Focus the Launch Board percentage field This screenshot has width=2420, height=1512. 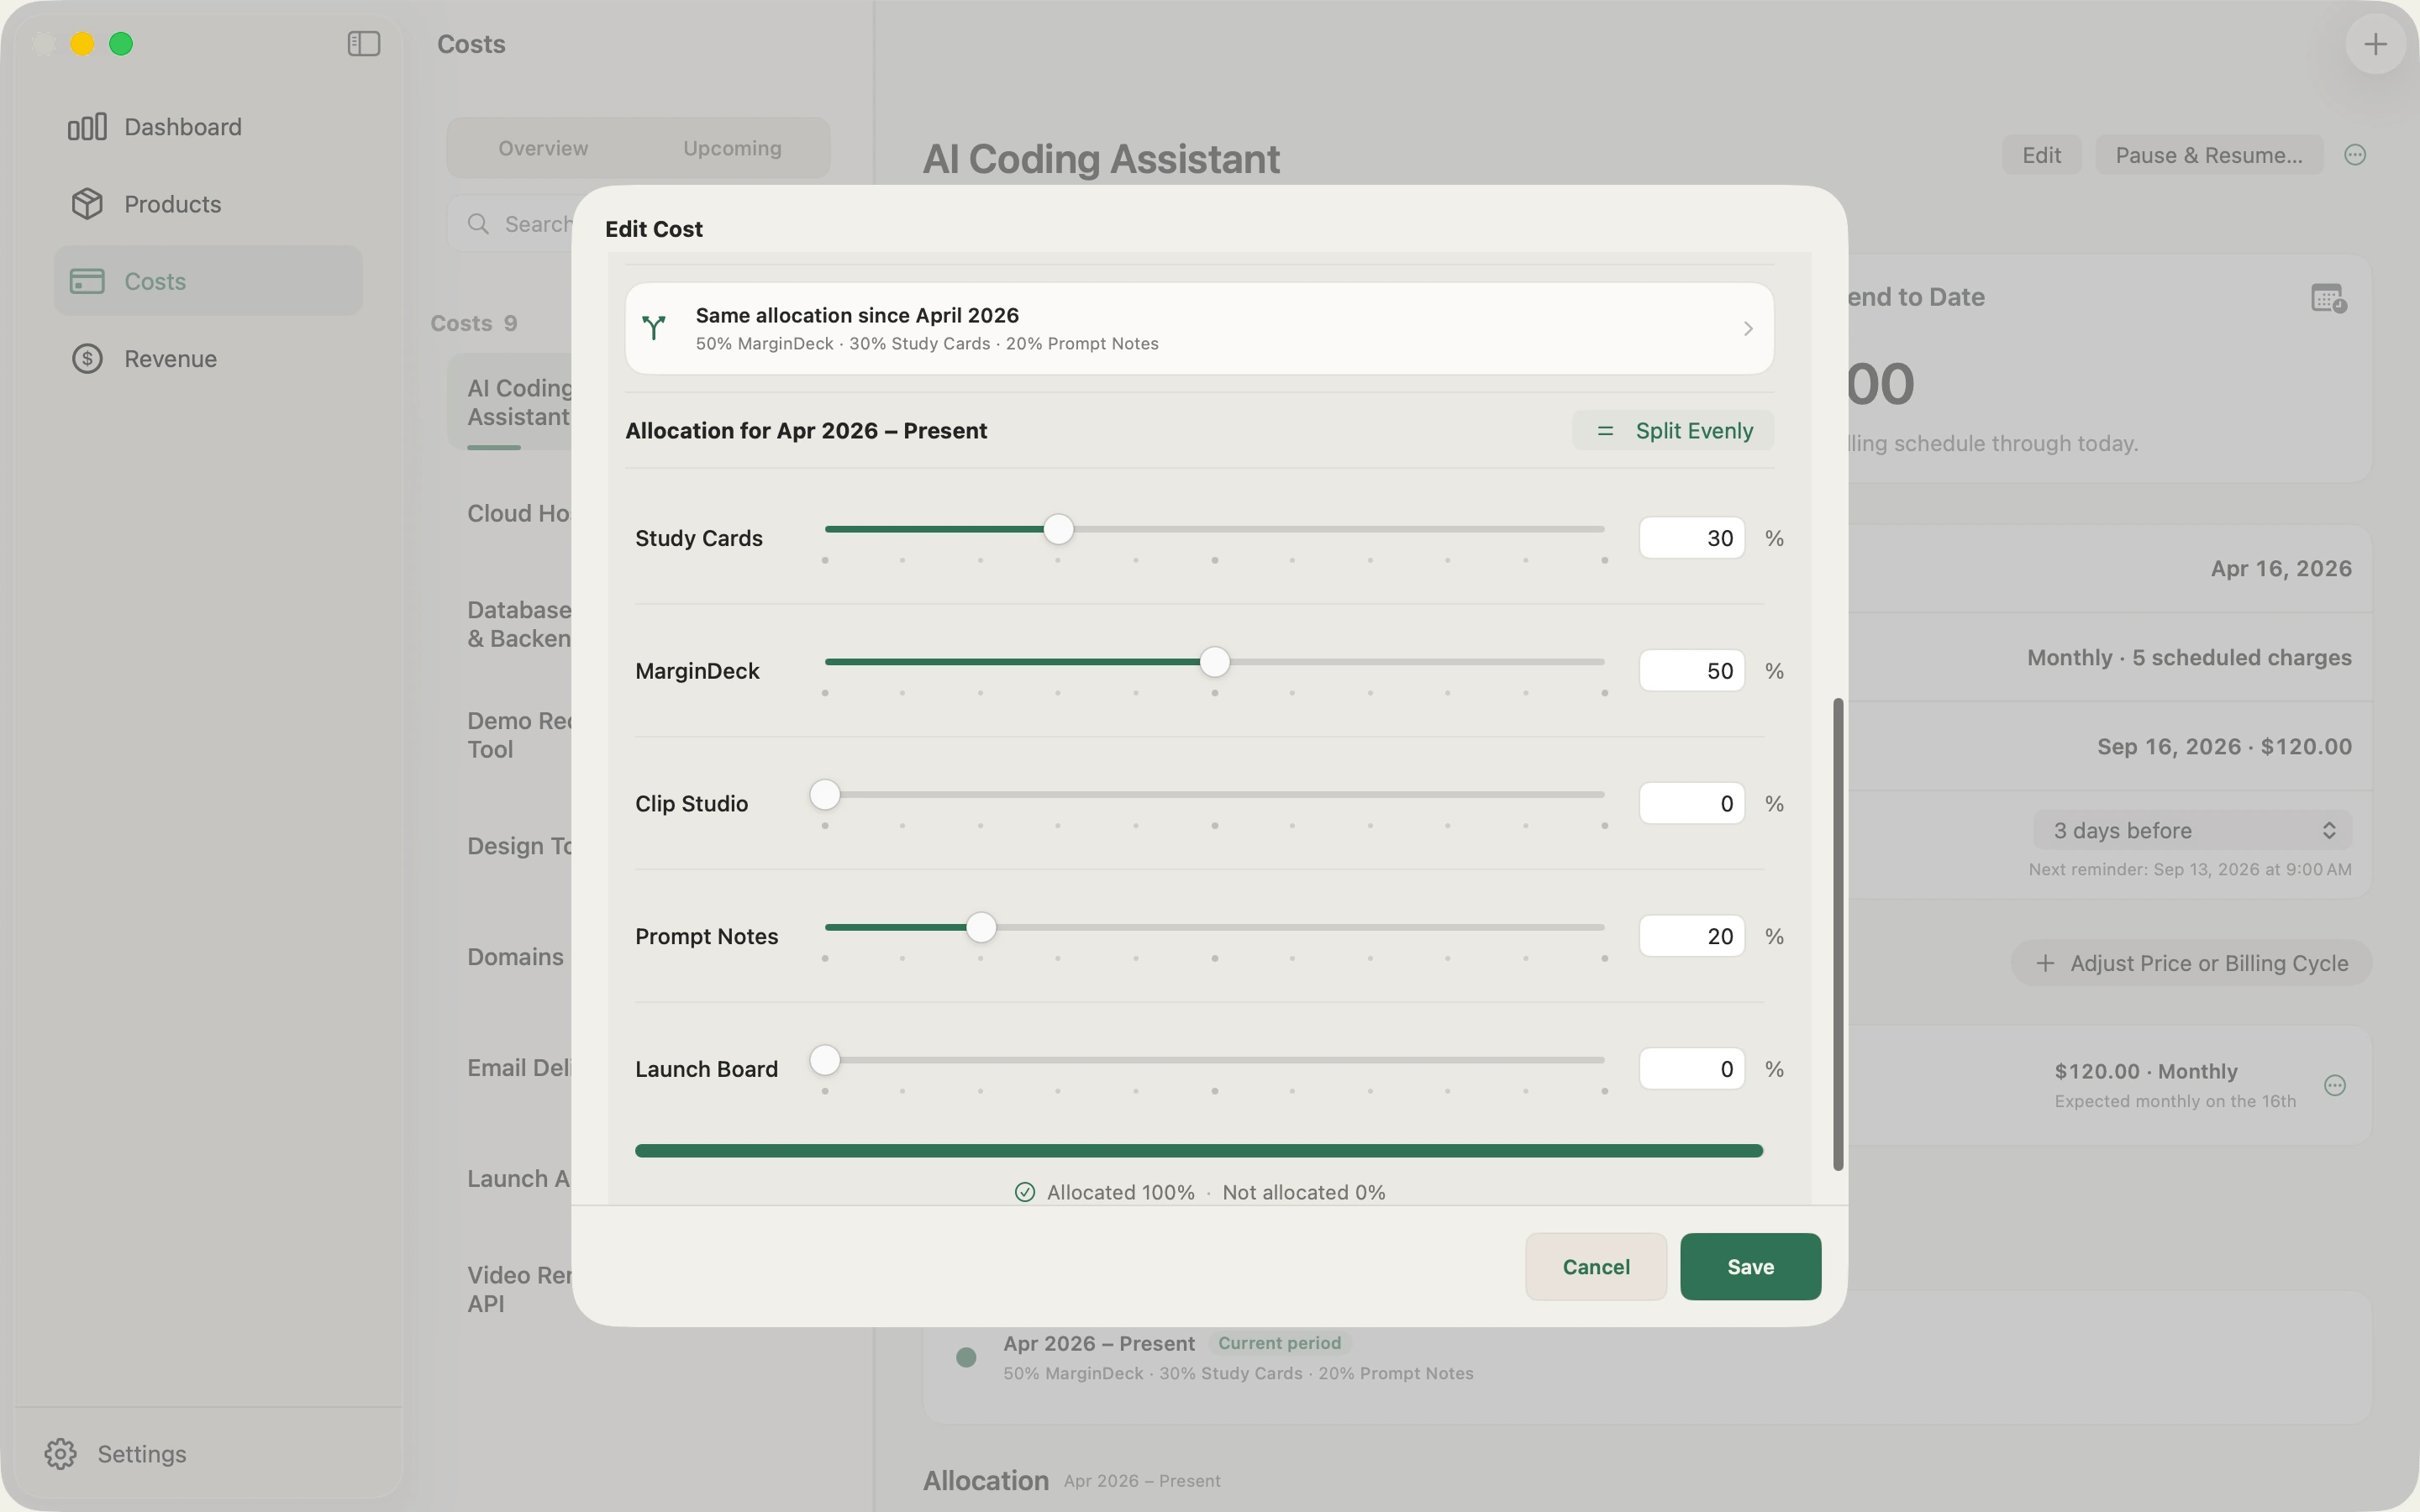1692,1069
